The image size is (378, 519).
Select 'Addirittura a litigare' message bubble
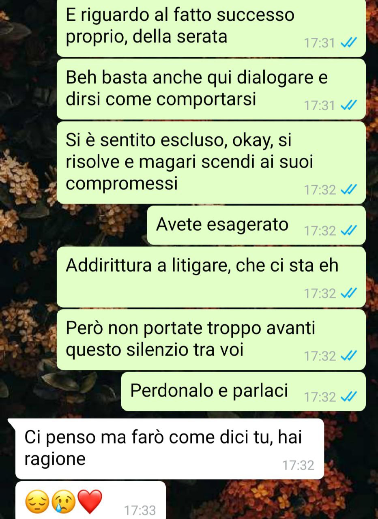pyautogui.click(x=211, y=277)
